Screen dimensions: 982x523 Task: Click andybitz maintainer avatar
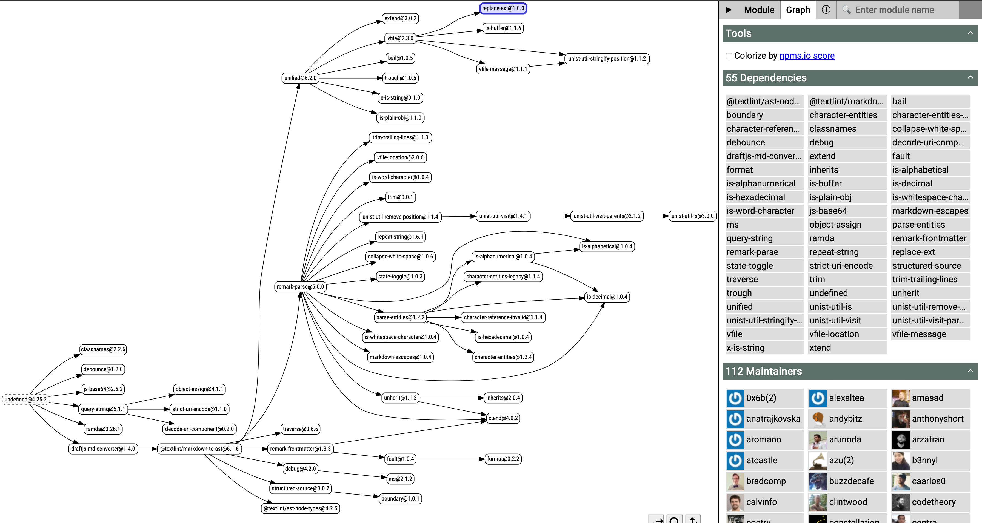[818, 419]
